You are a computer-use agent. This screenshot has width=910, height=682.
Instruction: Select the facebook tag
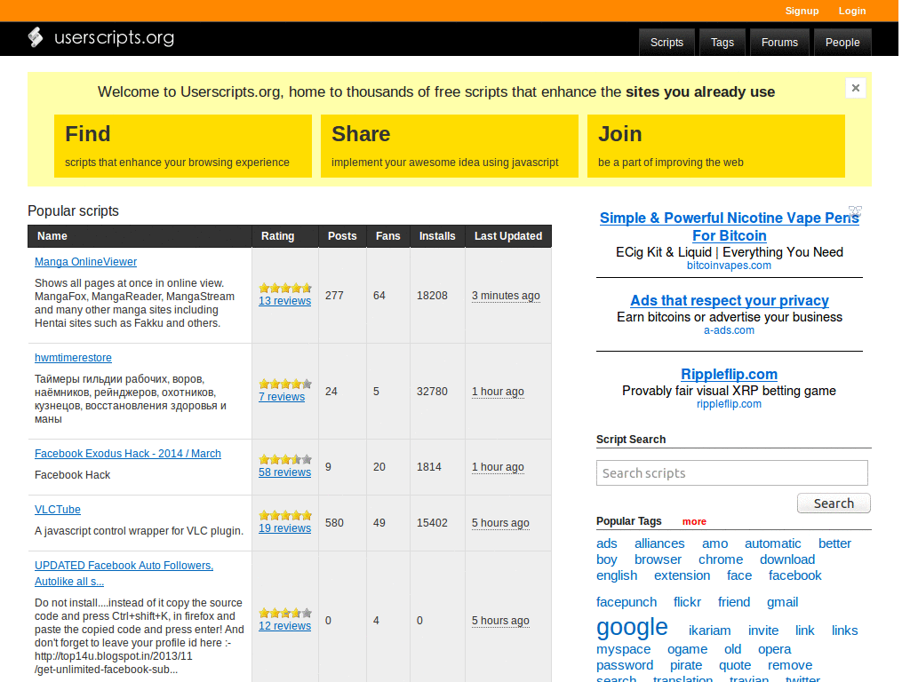click(x=794, y=575)
